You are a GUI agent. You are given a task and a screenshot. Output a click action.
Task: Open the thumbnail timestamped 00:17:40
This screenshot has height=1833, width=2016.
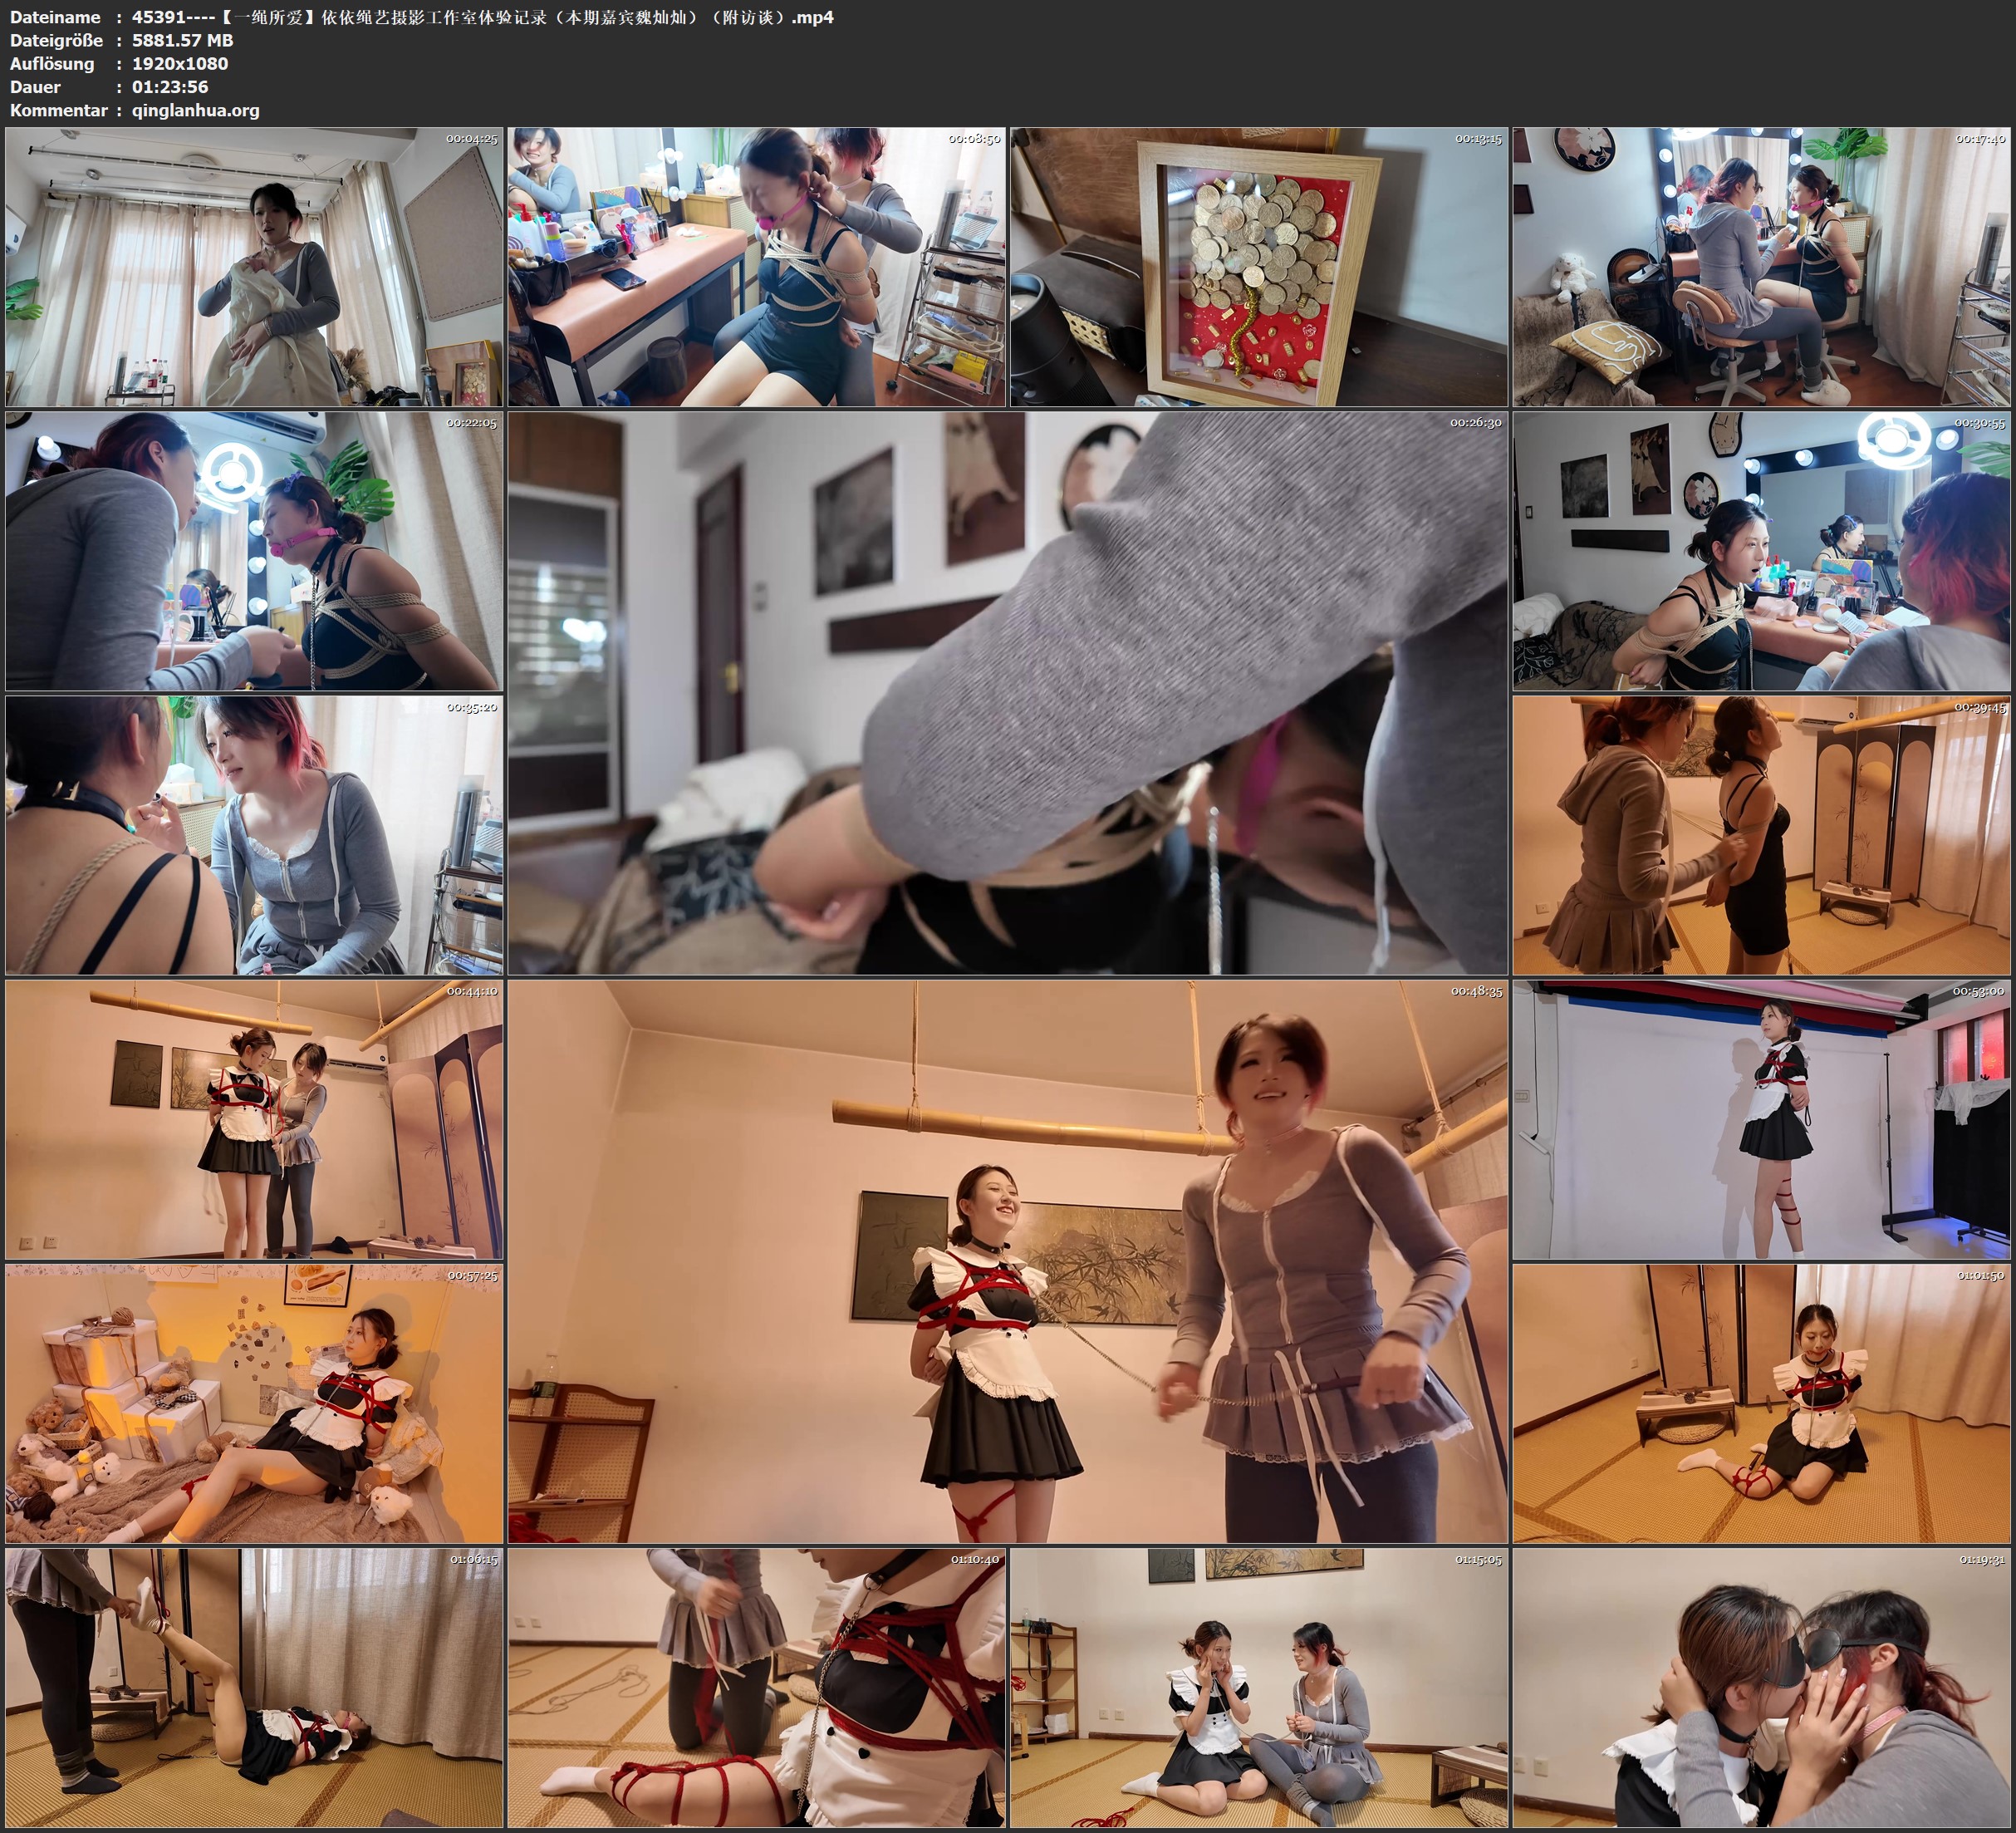[1760, 268]
